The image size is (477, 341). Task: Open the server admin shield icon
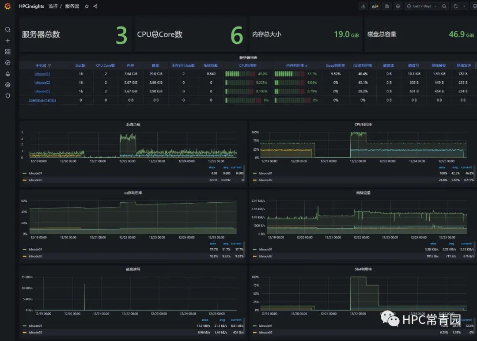pyautogui.click(x=8, y=96)
